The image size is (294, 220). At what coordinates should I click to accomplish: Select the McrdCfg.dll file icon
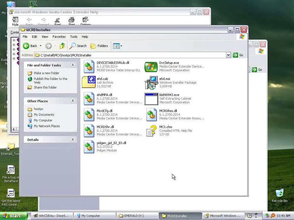click(89, 115)
